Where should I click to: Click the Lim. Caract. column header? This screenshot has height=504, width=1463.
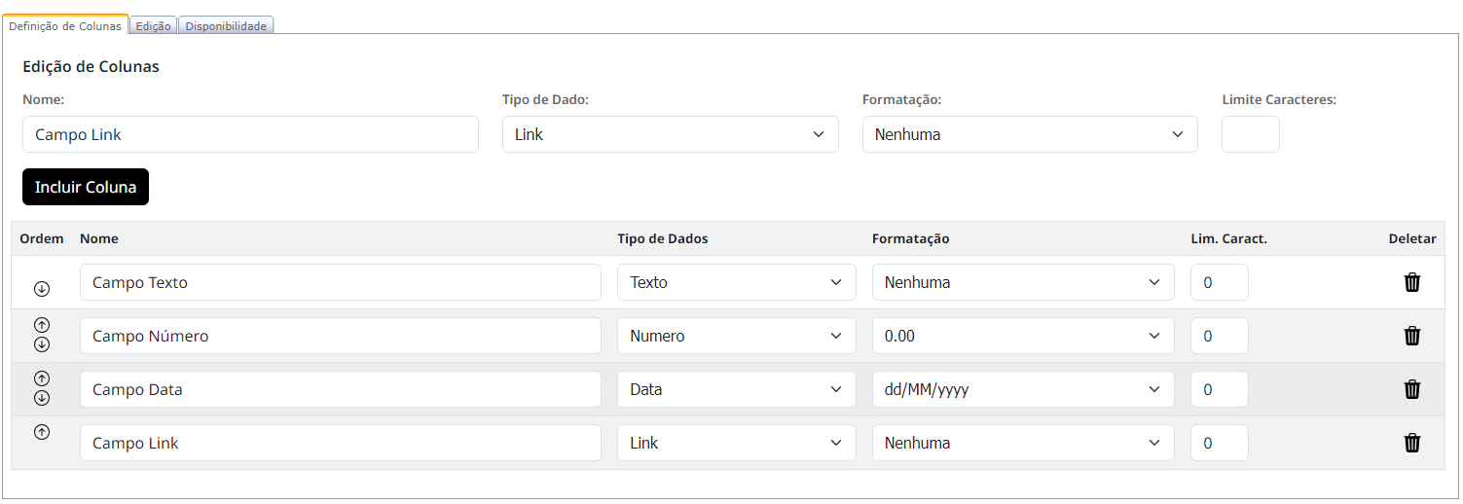click(1229, 238)
